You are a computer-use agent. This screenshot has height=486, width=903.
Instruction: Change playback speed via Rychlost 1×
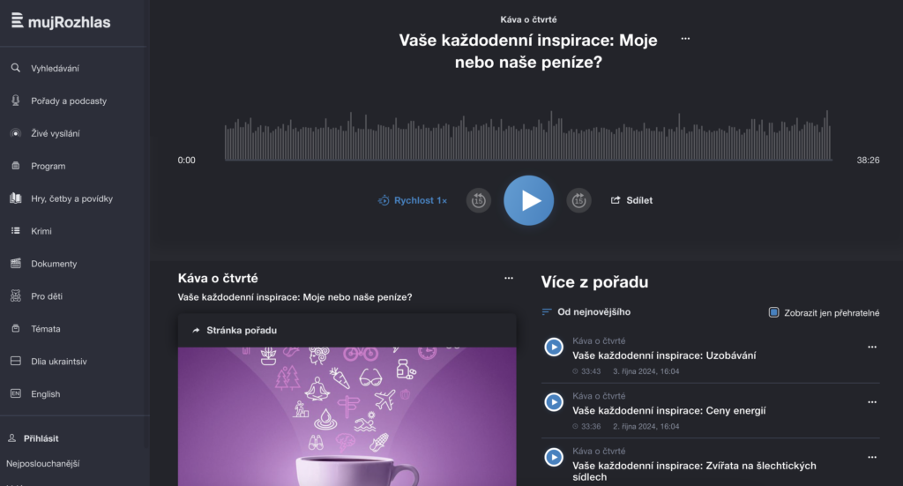[x=413, y=200]
